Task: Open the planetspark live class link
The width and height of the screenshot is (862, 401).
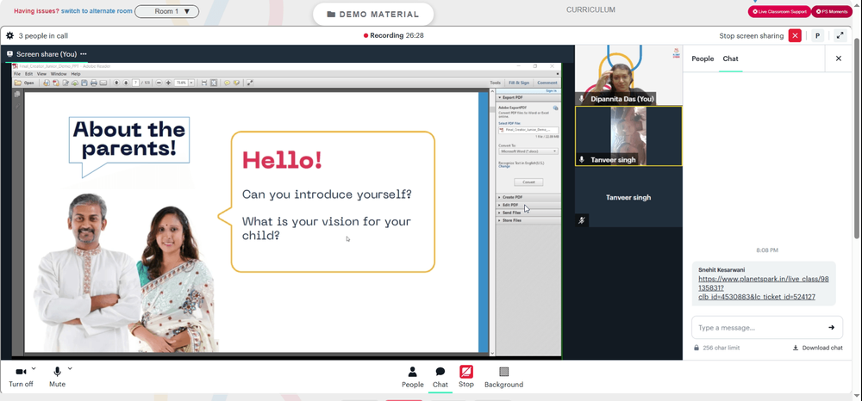Action: pos(764,288)
